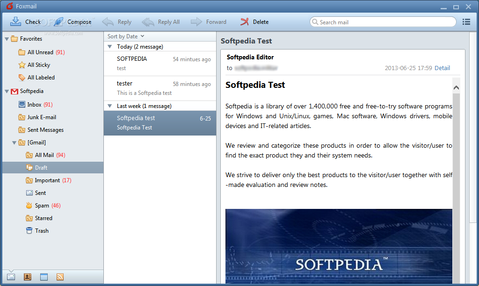Image resolution: width=479 pixels, height=286 pixels.
Task: Click the date 2013-06-25 17:59 in header
Action: [x=408, y=68]
